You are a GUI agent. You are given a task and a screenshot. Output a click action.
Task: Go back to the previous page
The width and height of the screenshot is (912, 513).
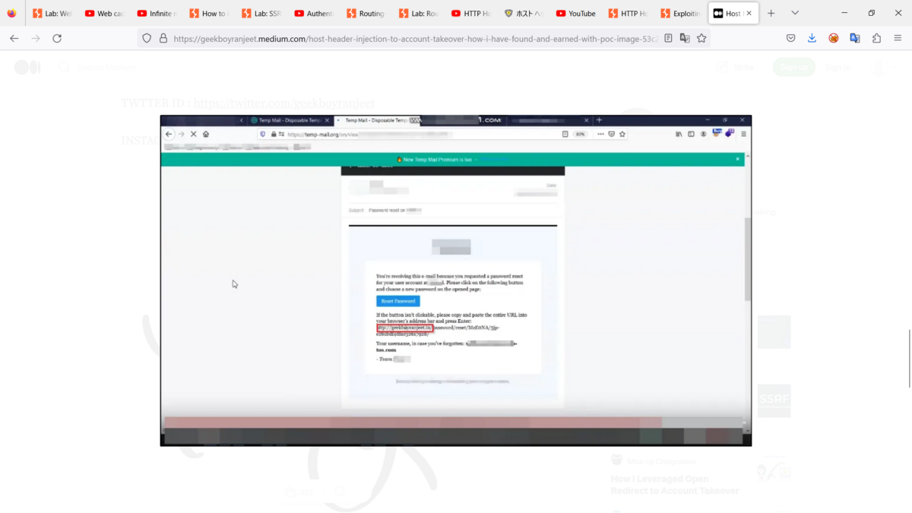click(x=14, y=38)
